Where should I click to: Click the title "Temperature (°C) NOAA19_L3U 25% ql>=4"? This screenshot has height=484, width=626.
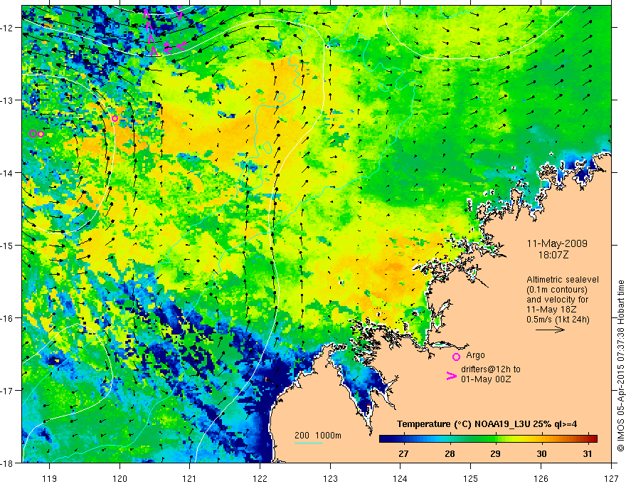tap(487, 424)
